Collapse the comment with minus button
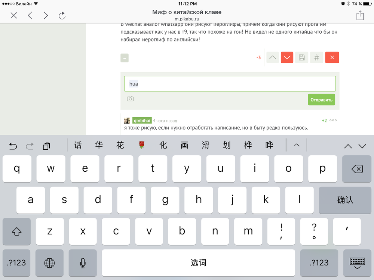The height and width of the screenshot is (280, 374). (x=125, y=58)
